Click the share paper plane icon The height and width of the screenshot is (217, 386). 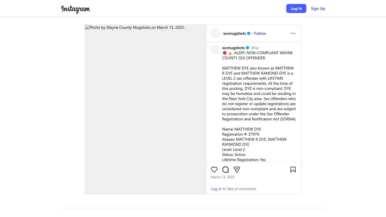click(x=237, y=170)
